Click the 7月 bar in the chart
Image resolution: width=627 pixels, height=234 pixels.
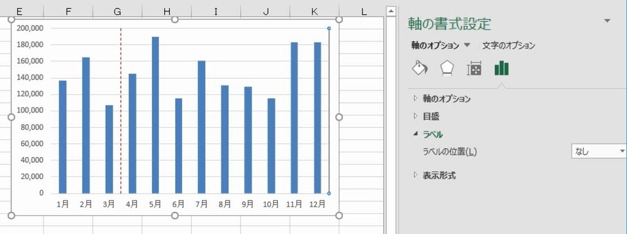[201, 127]
